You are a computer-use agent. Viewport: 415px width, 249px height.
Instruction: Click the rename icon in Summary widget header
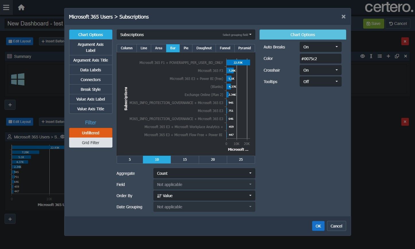pyautogui.click(x=371, y=56)
